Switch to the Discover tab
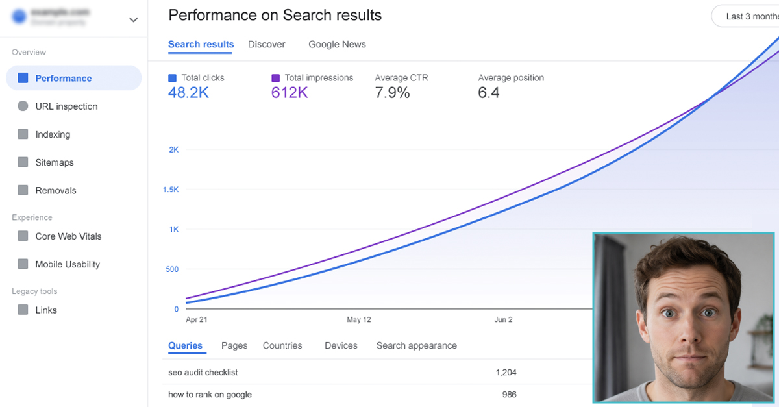The height and width of the screenshot is (407, 779). (x=266, y=44)
